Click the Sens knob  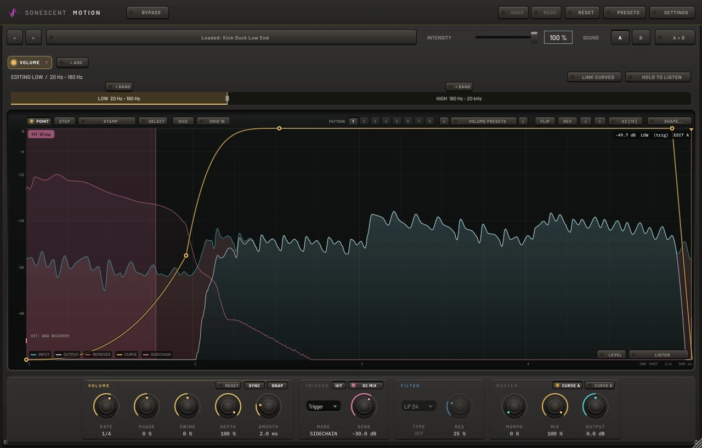pos(364,406)
